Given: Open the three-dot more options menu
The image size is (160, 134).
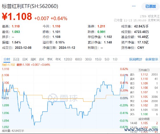Looking at the screenshot, I should pyautogui.click(x=134, y=6).
